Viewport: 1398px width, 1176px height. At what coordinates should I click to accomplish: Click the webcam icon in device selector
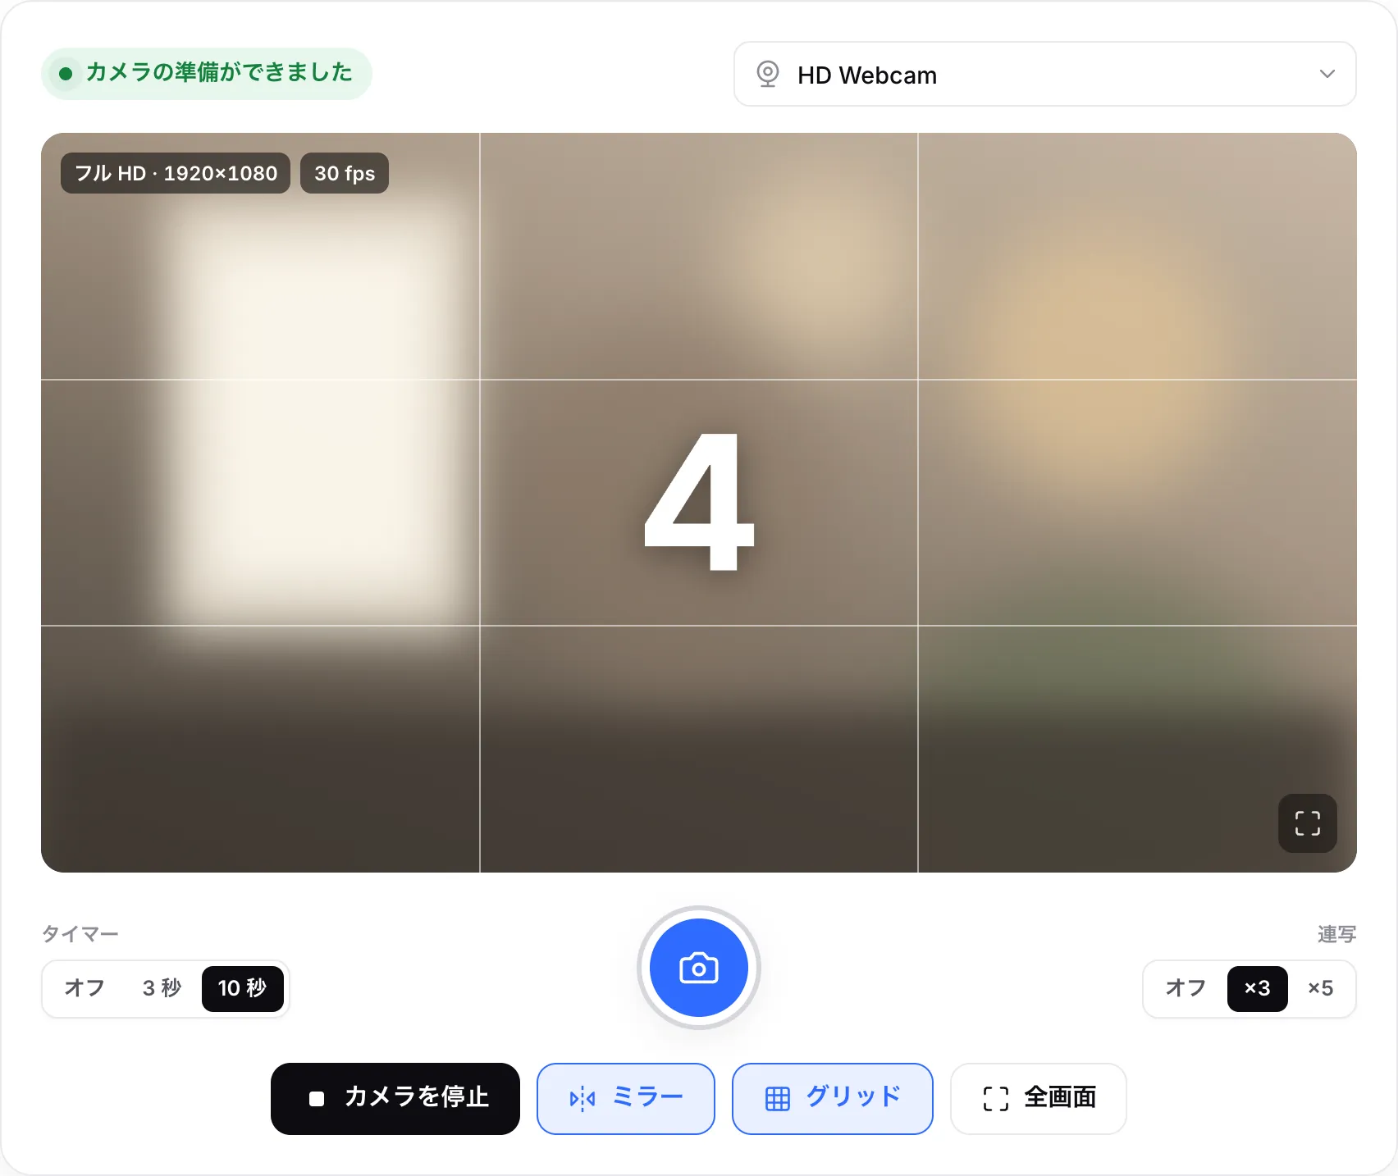click(767, 74)
